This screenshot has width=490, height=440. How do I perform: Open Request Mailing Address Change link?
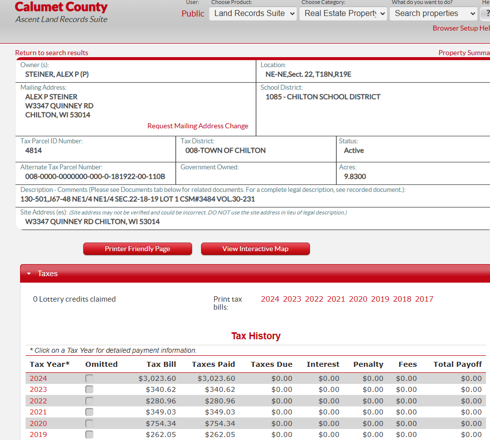click(x=198, y=126)
